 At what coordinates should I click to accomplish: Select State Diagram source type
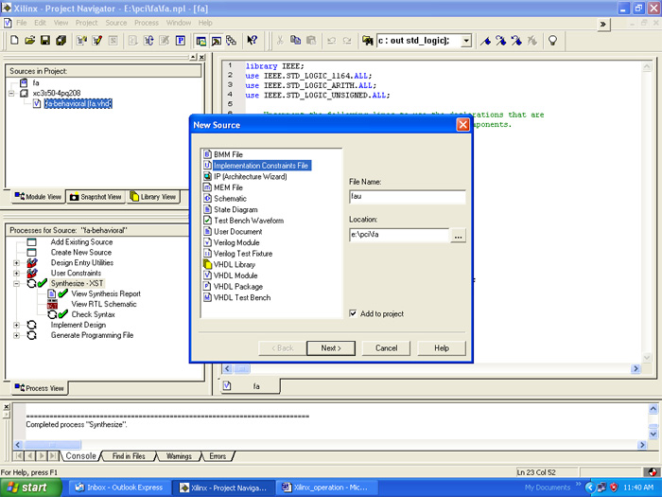235,209
